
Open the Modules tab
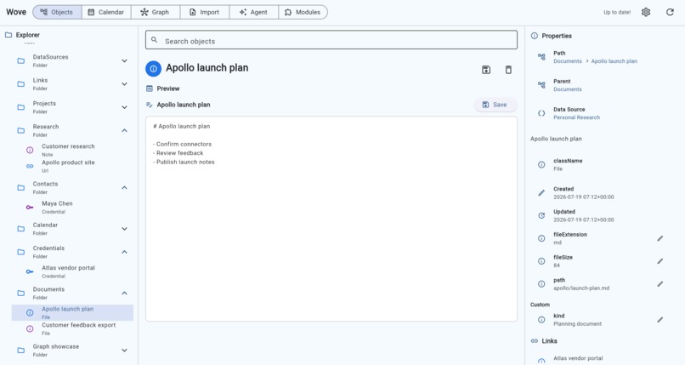[x=303, y=12]
